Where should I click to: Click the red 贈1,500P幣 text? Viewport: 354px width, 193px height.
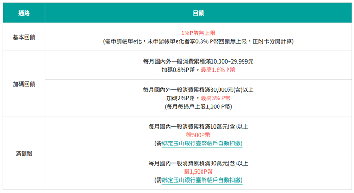[x=198, y=171]
